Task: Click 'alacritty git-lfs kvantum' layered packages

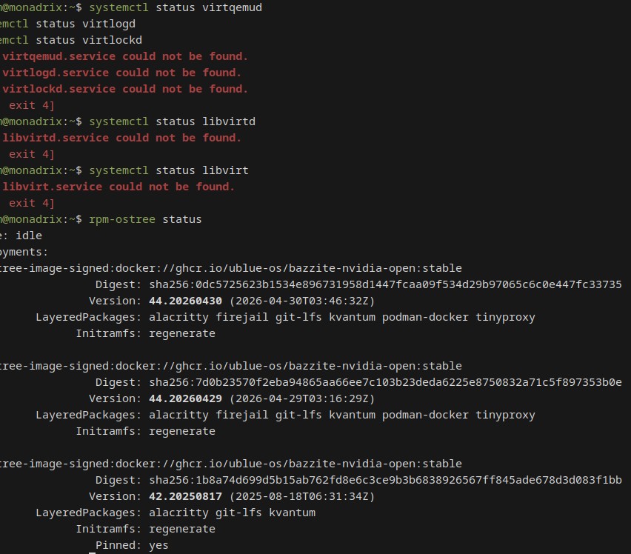Action: pos(233,513)
